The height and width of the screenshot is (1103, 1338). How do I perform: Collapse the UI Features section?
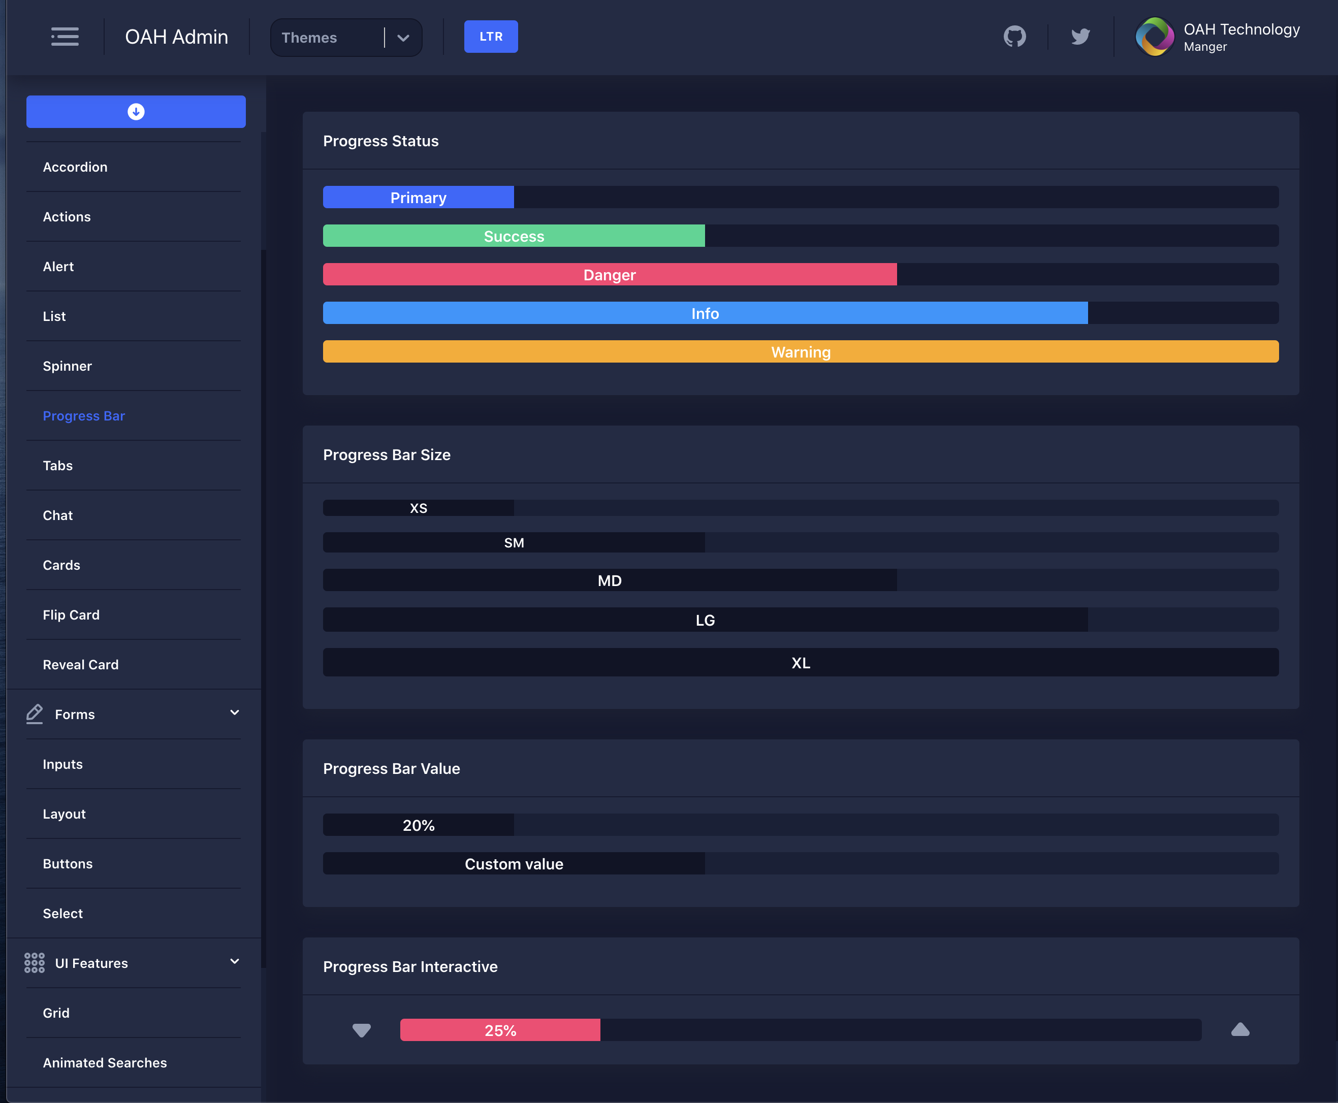[x=235, y=961]
